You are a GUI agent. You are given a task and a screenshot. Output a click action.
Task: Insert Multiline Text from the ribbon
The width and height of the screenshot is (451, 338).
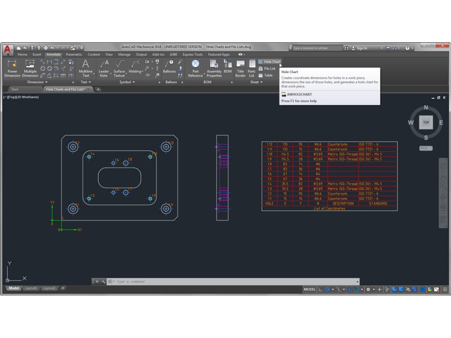tap(85, 68)
